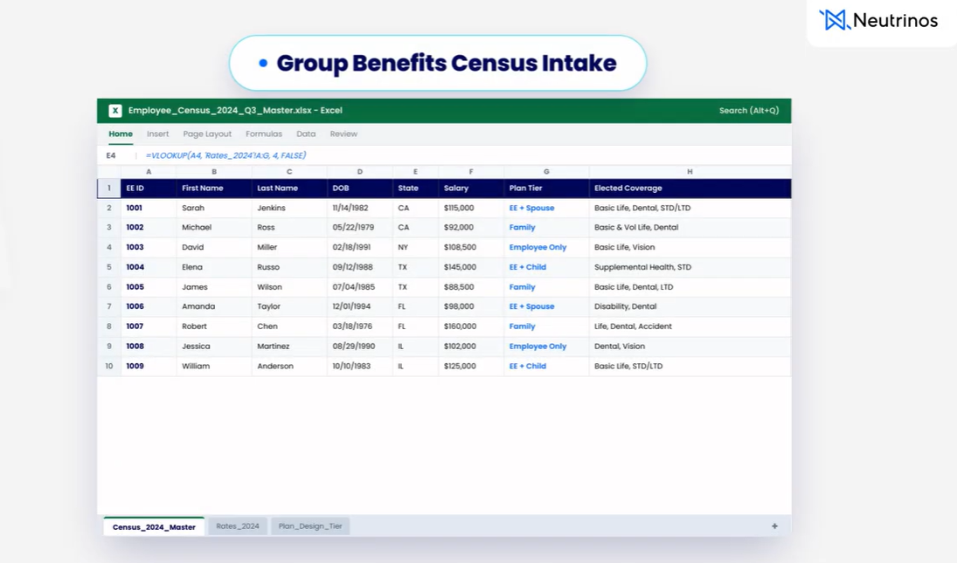This screenshot has width=957, height=563.
Task: Click coverage cell Supplemental Health, STD
Action: point(690,267)
